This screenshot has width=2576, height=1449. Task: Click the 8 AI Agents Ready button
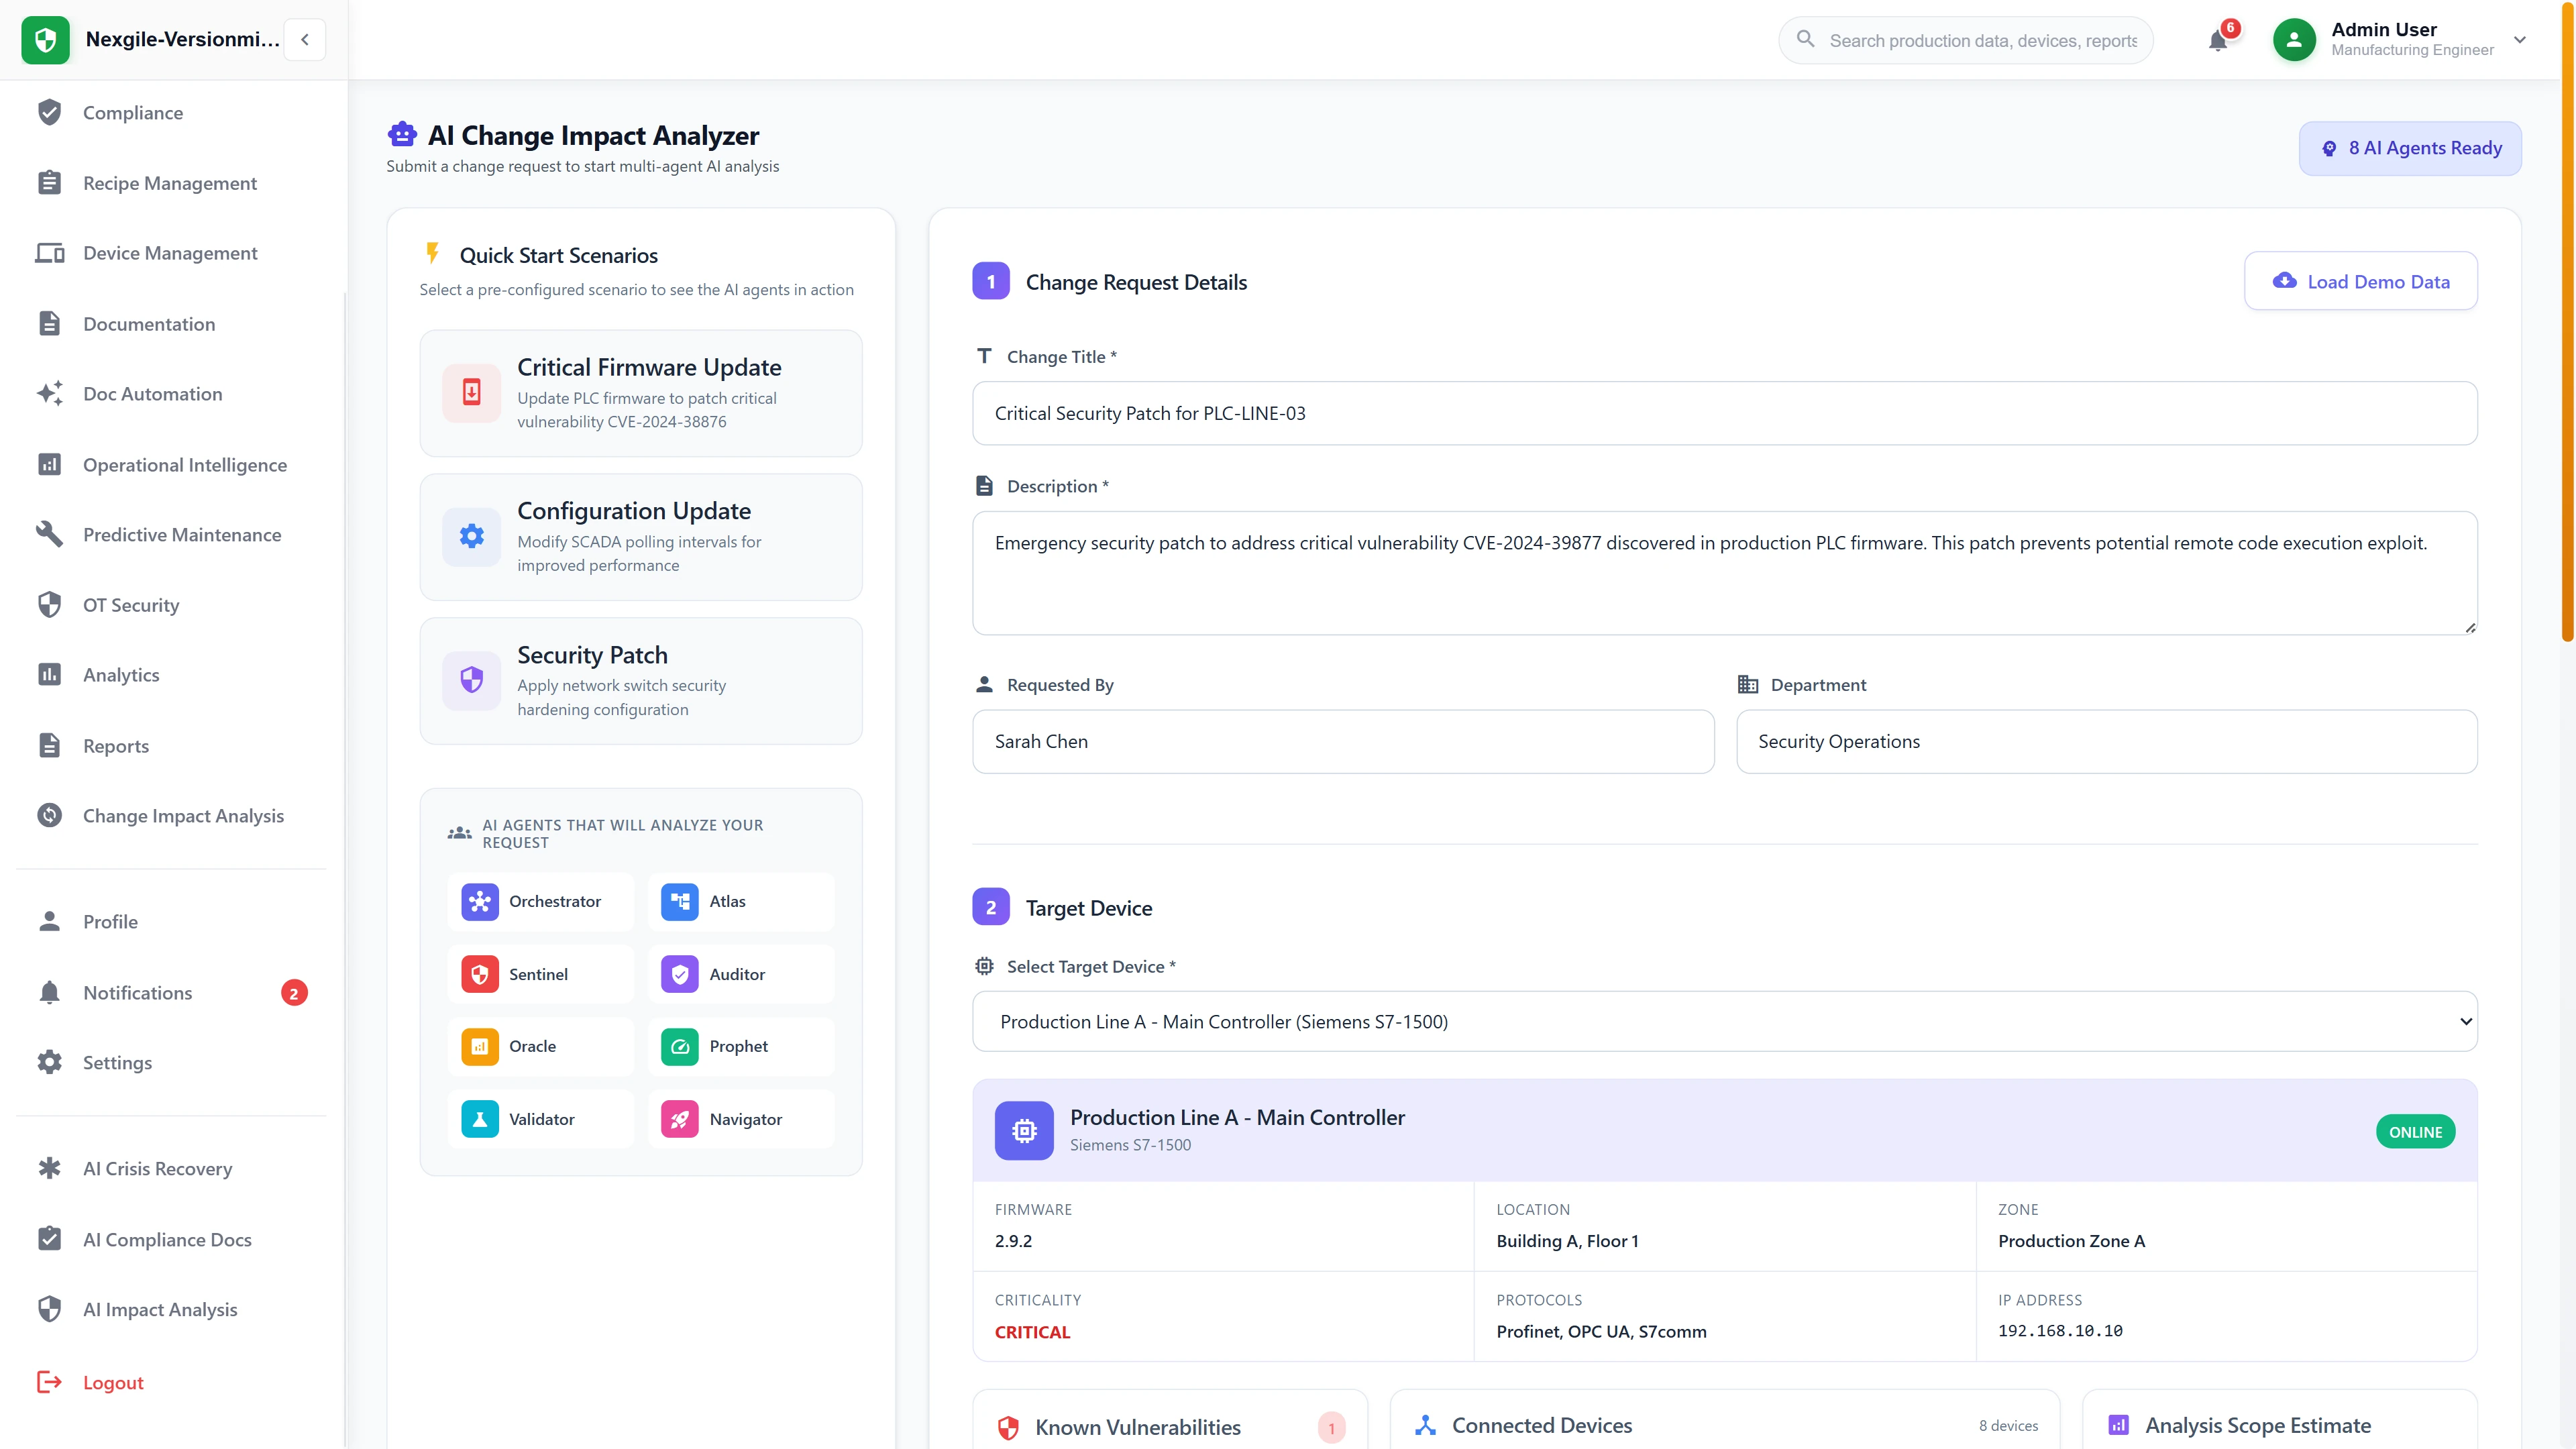pyautogui.click(x=2410, y=147)
